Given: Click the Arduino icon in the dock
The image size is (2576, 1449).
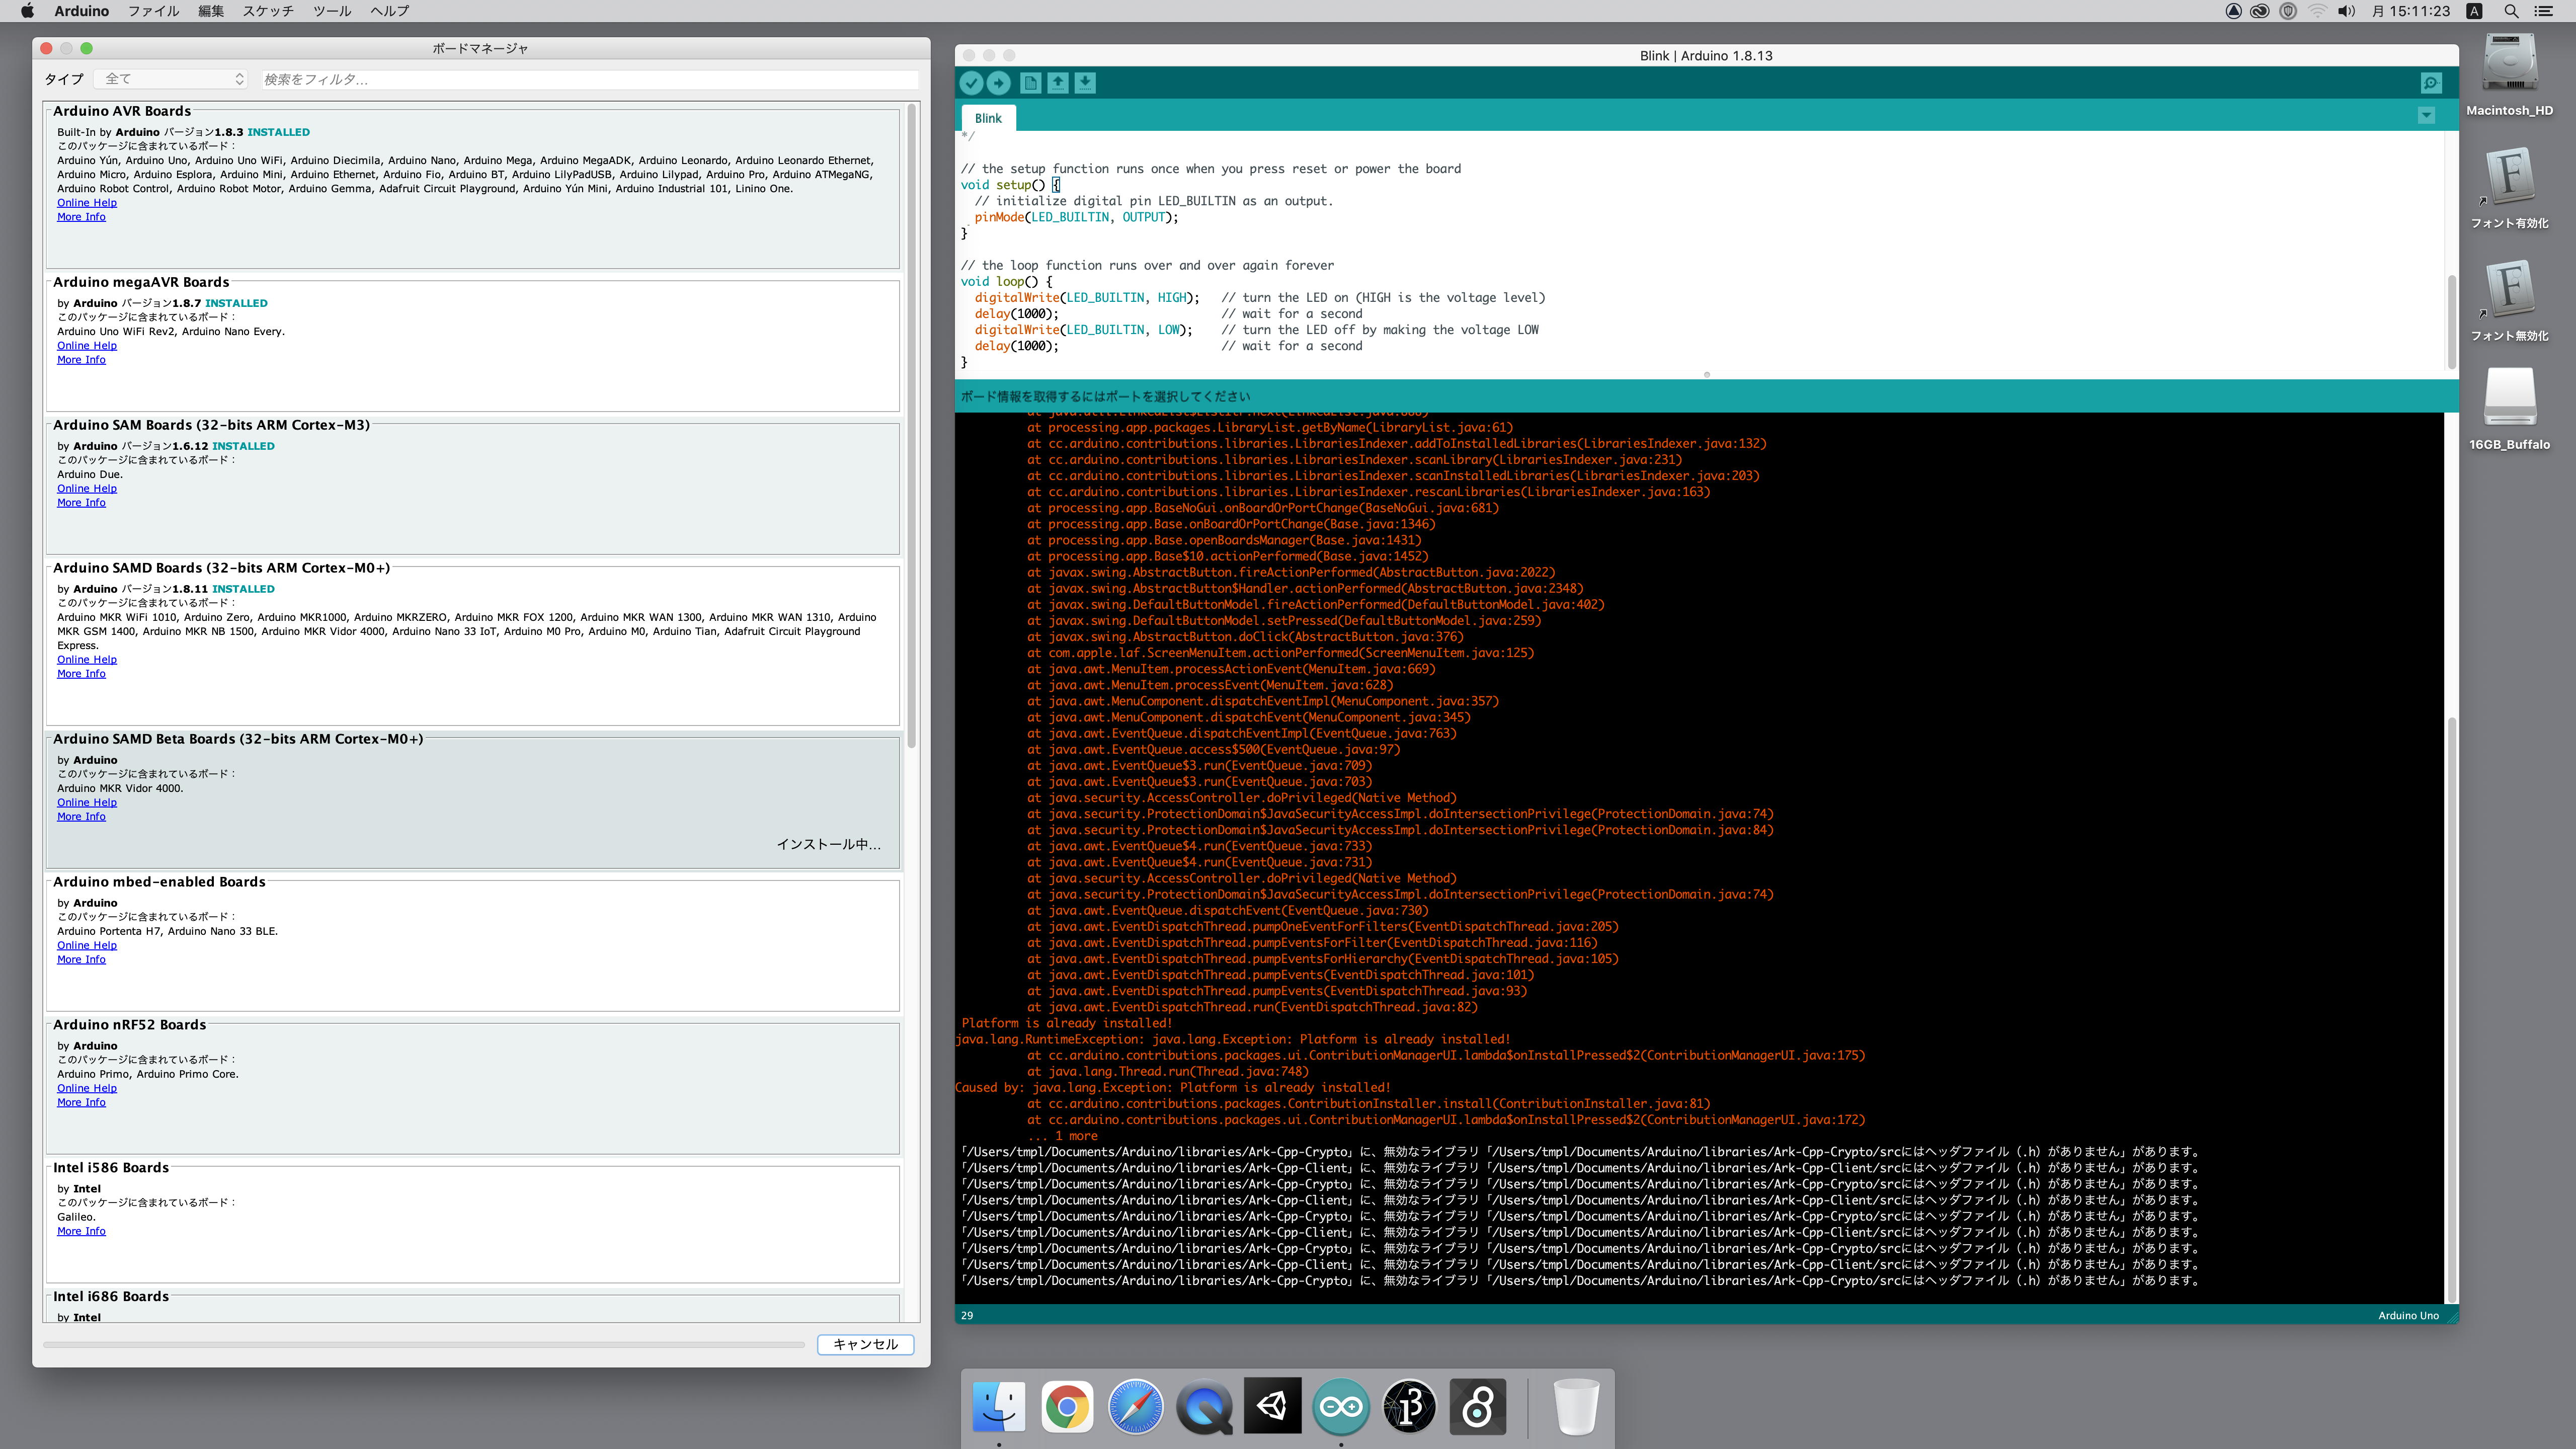Looking at the screenshot, I should tap(1340, 1406).
